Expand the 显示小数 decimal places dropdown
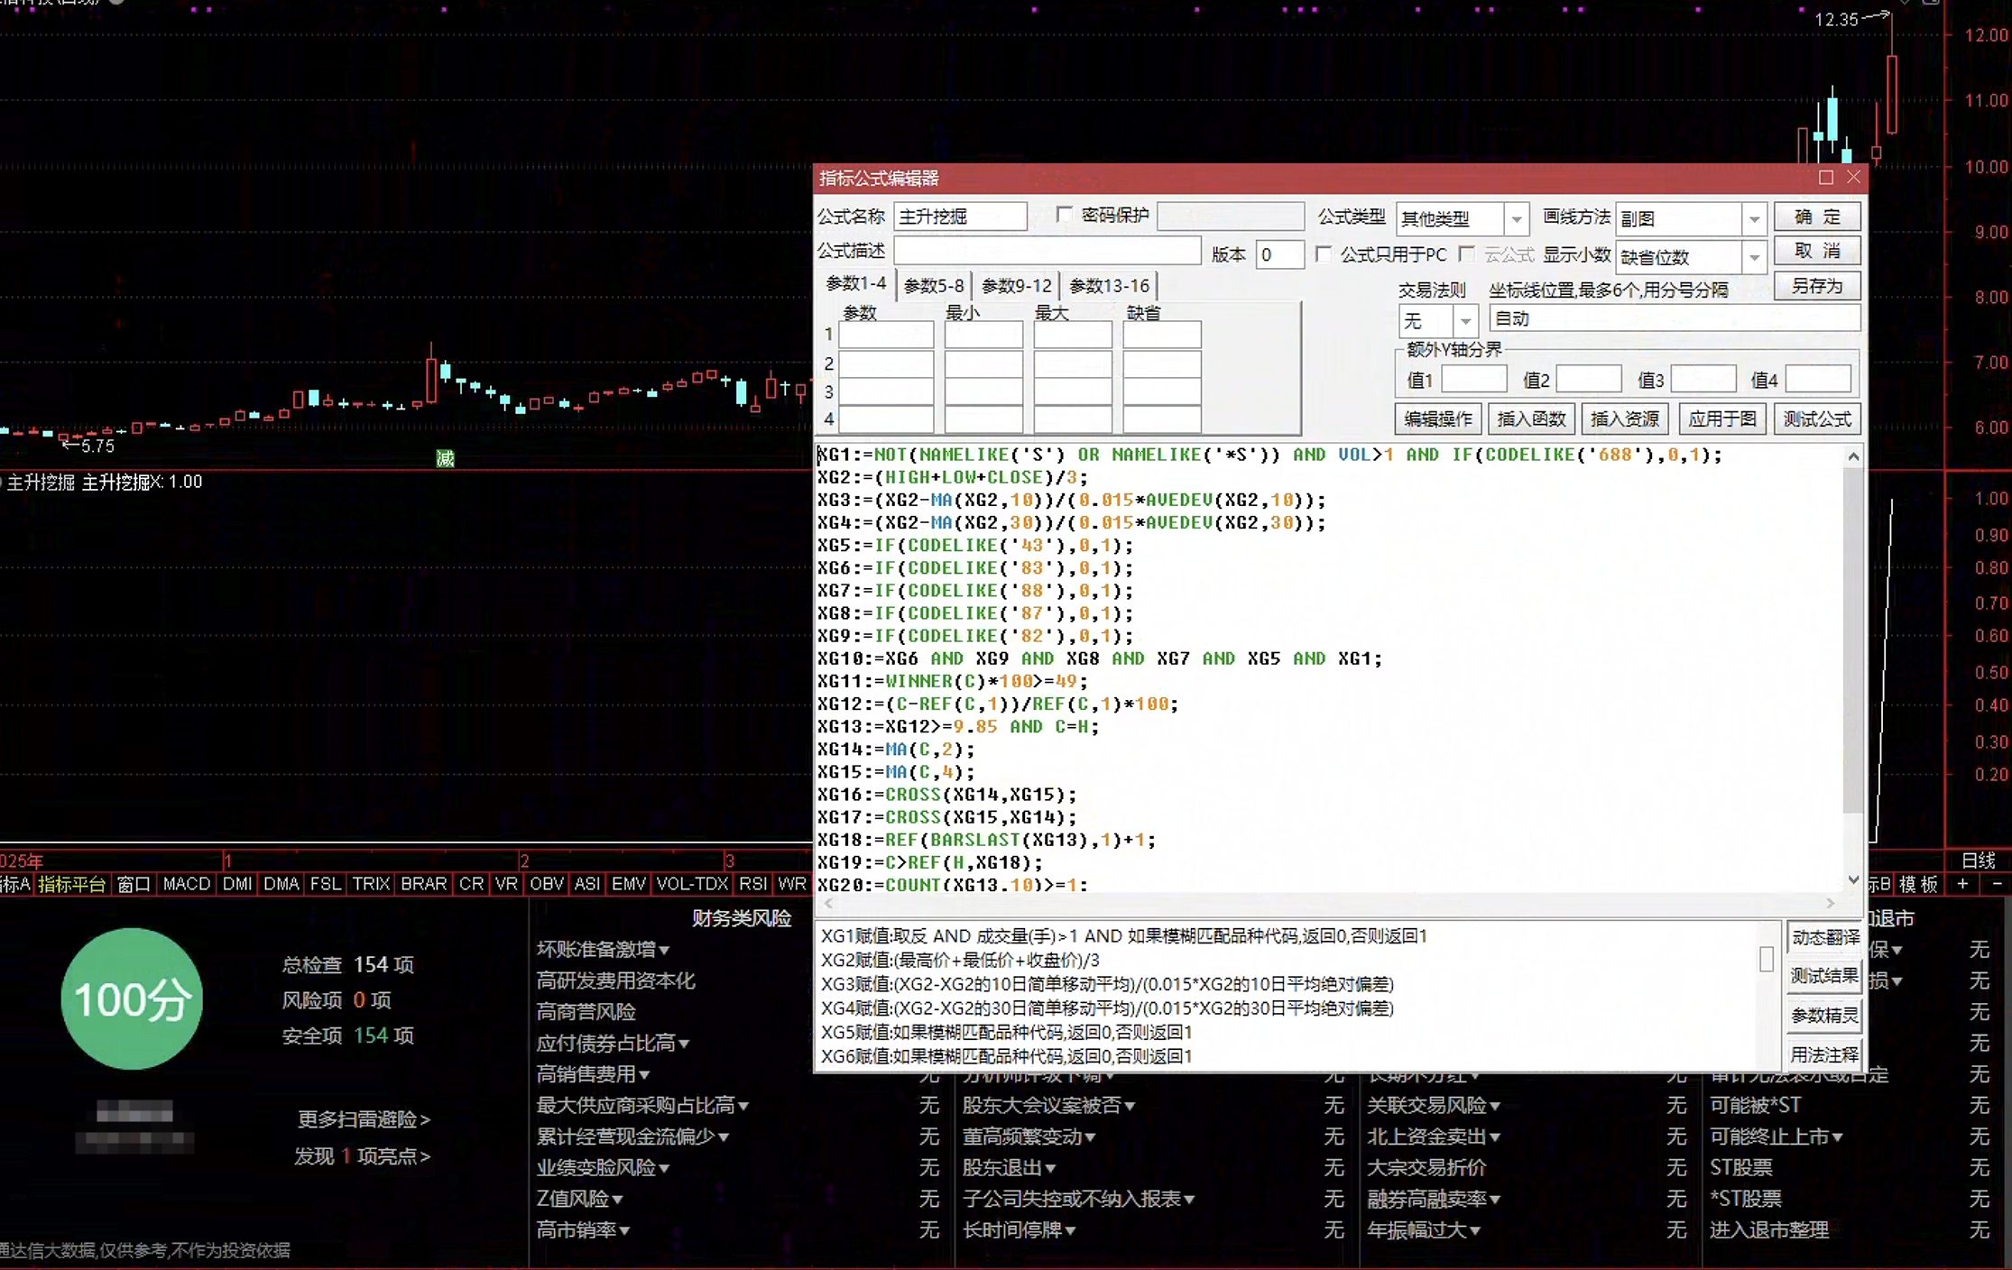The width and height of the screenshot is (2012, 1270). click(x=1753, y=257)
